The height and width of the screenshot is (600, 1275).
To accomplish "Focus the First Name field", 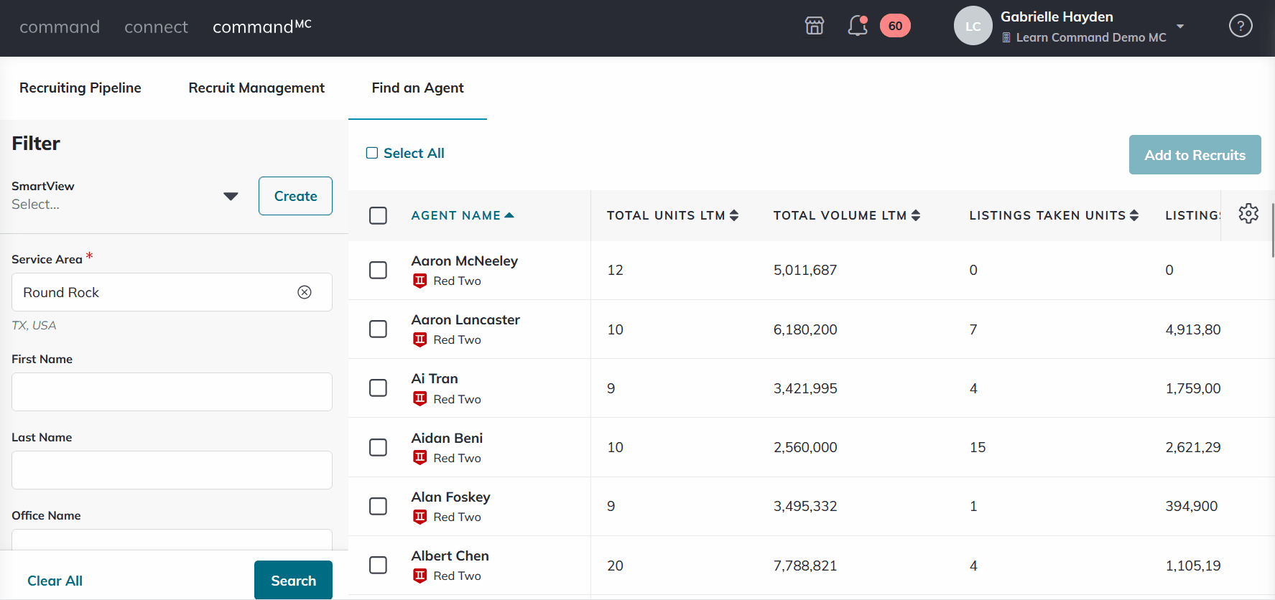I will coord(172,392).
